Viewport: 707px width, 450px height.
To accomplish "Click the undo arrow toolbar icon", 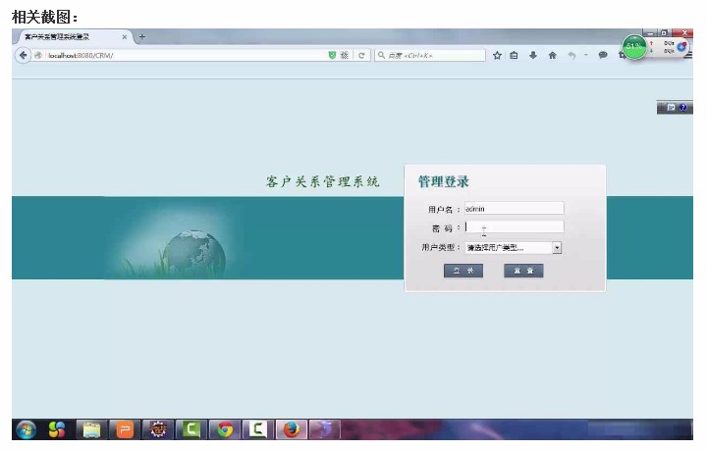I will click(571, 55).
